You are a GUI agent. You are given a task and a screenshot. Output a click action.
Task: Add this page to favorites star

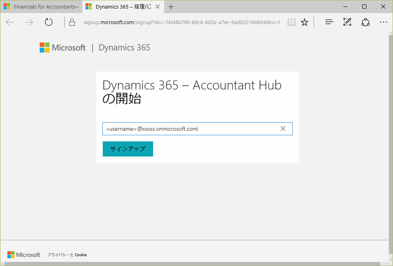[305, 22]
